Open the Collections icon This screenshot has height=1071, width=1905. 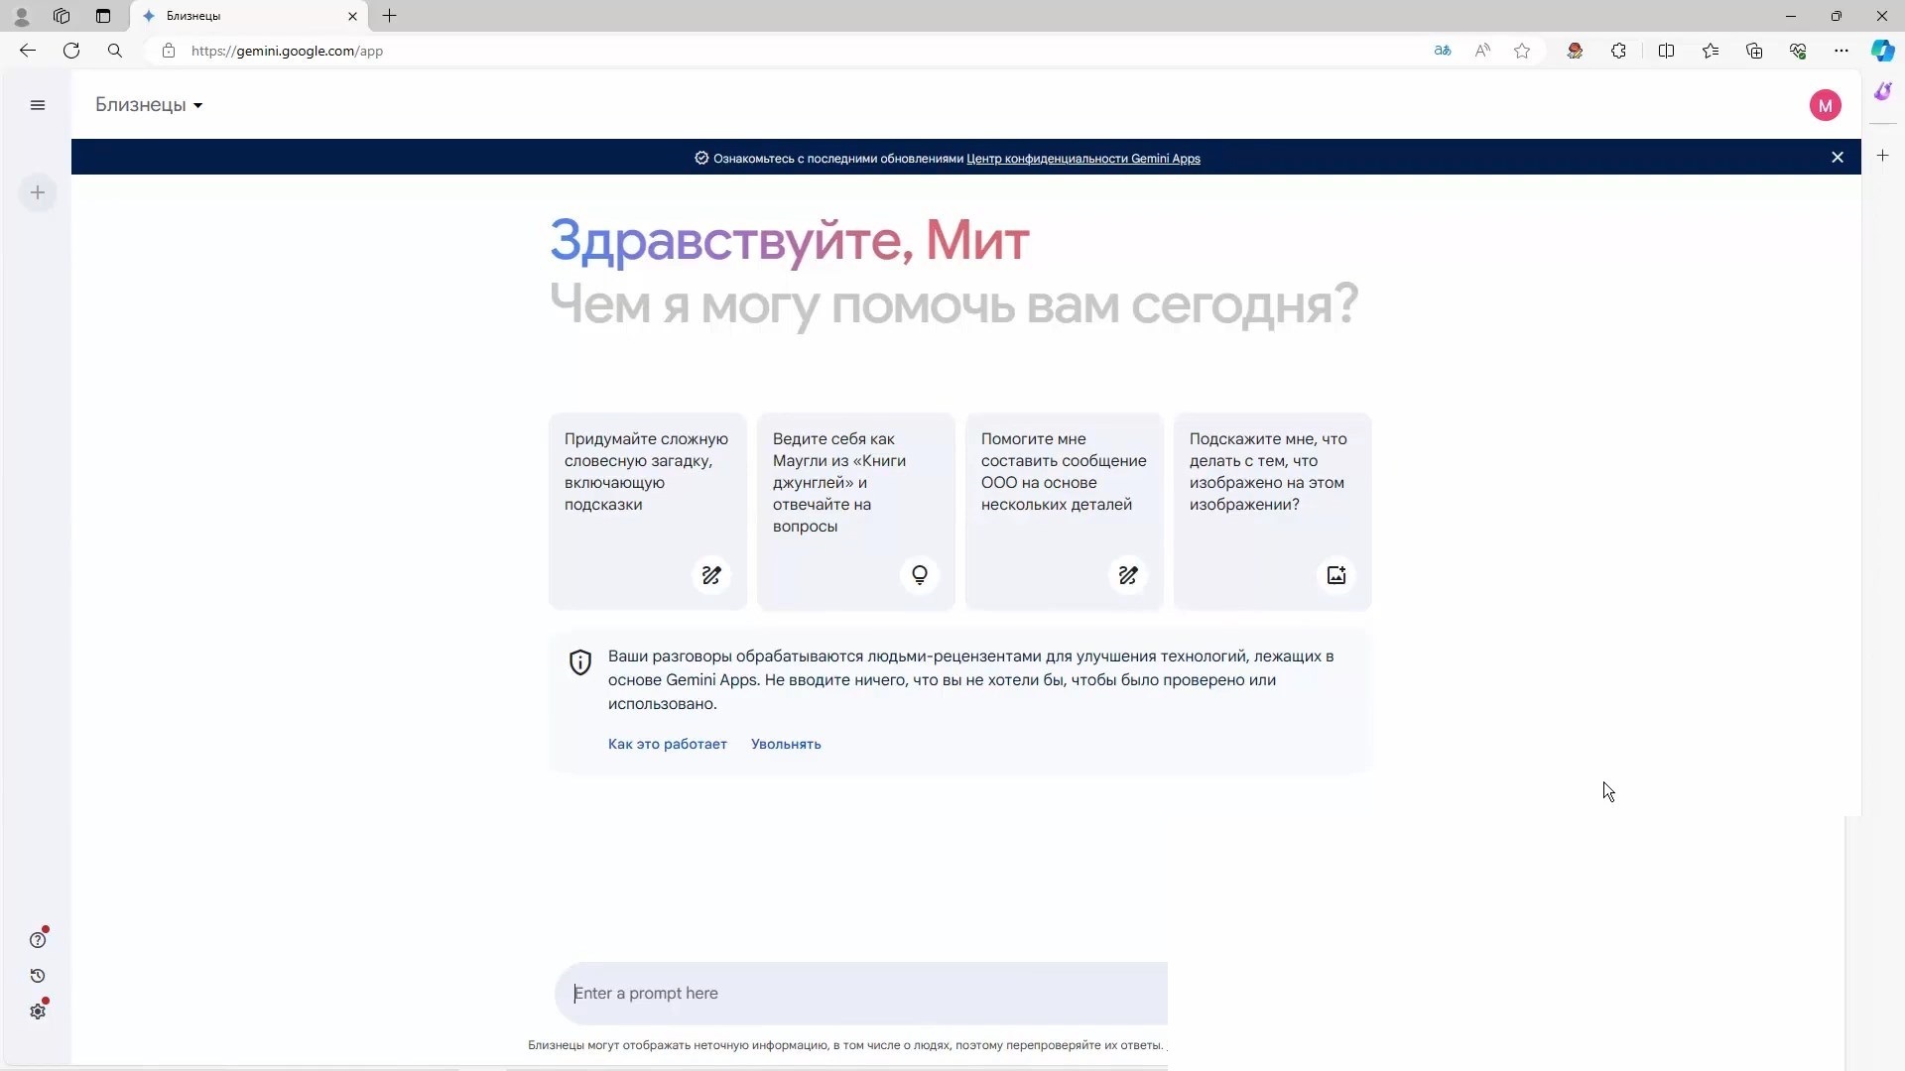point(1754,51)
